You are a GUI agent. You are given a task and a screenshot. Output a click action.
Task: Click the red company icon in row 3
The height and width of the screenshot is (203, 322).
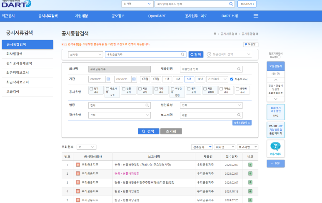78,182
